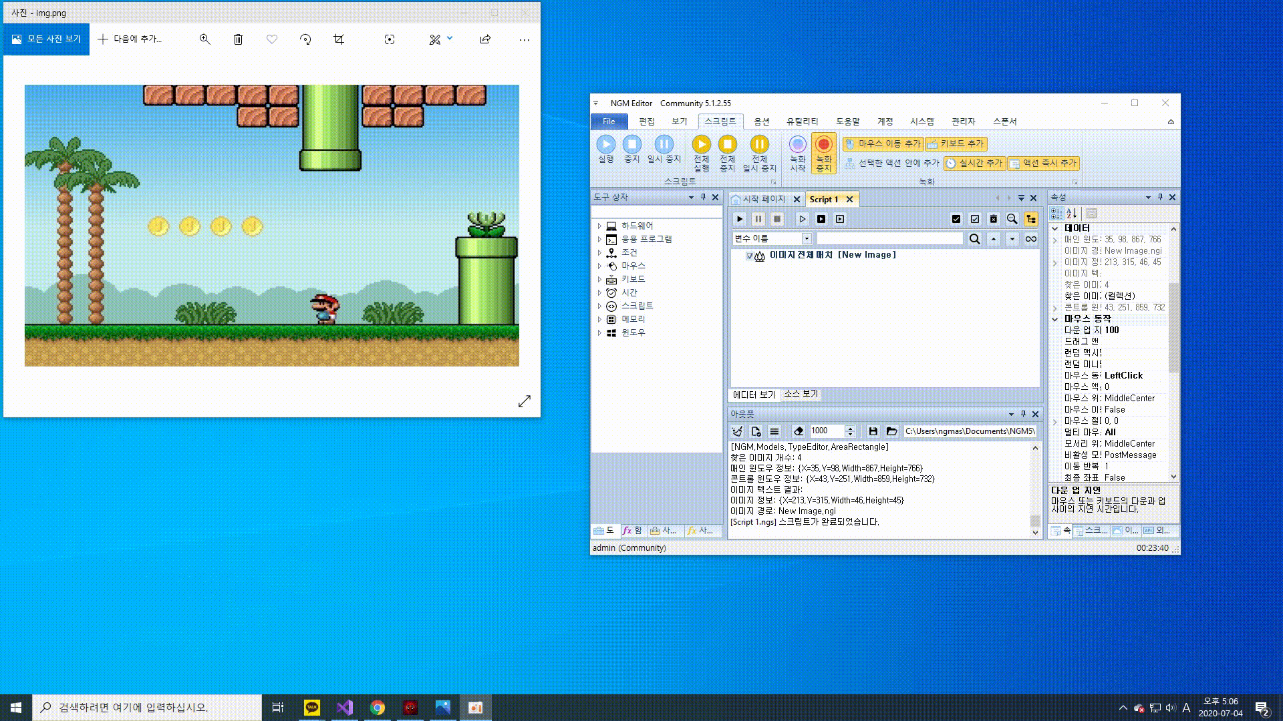Image resolution: width=1283 pixels, height=721 pixels.
Task: Share the photo using share icon
Action: [x=485, y=39]
